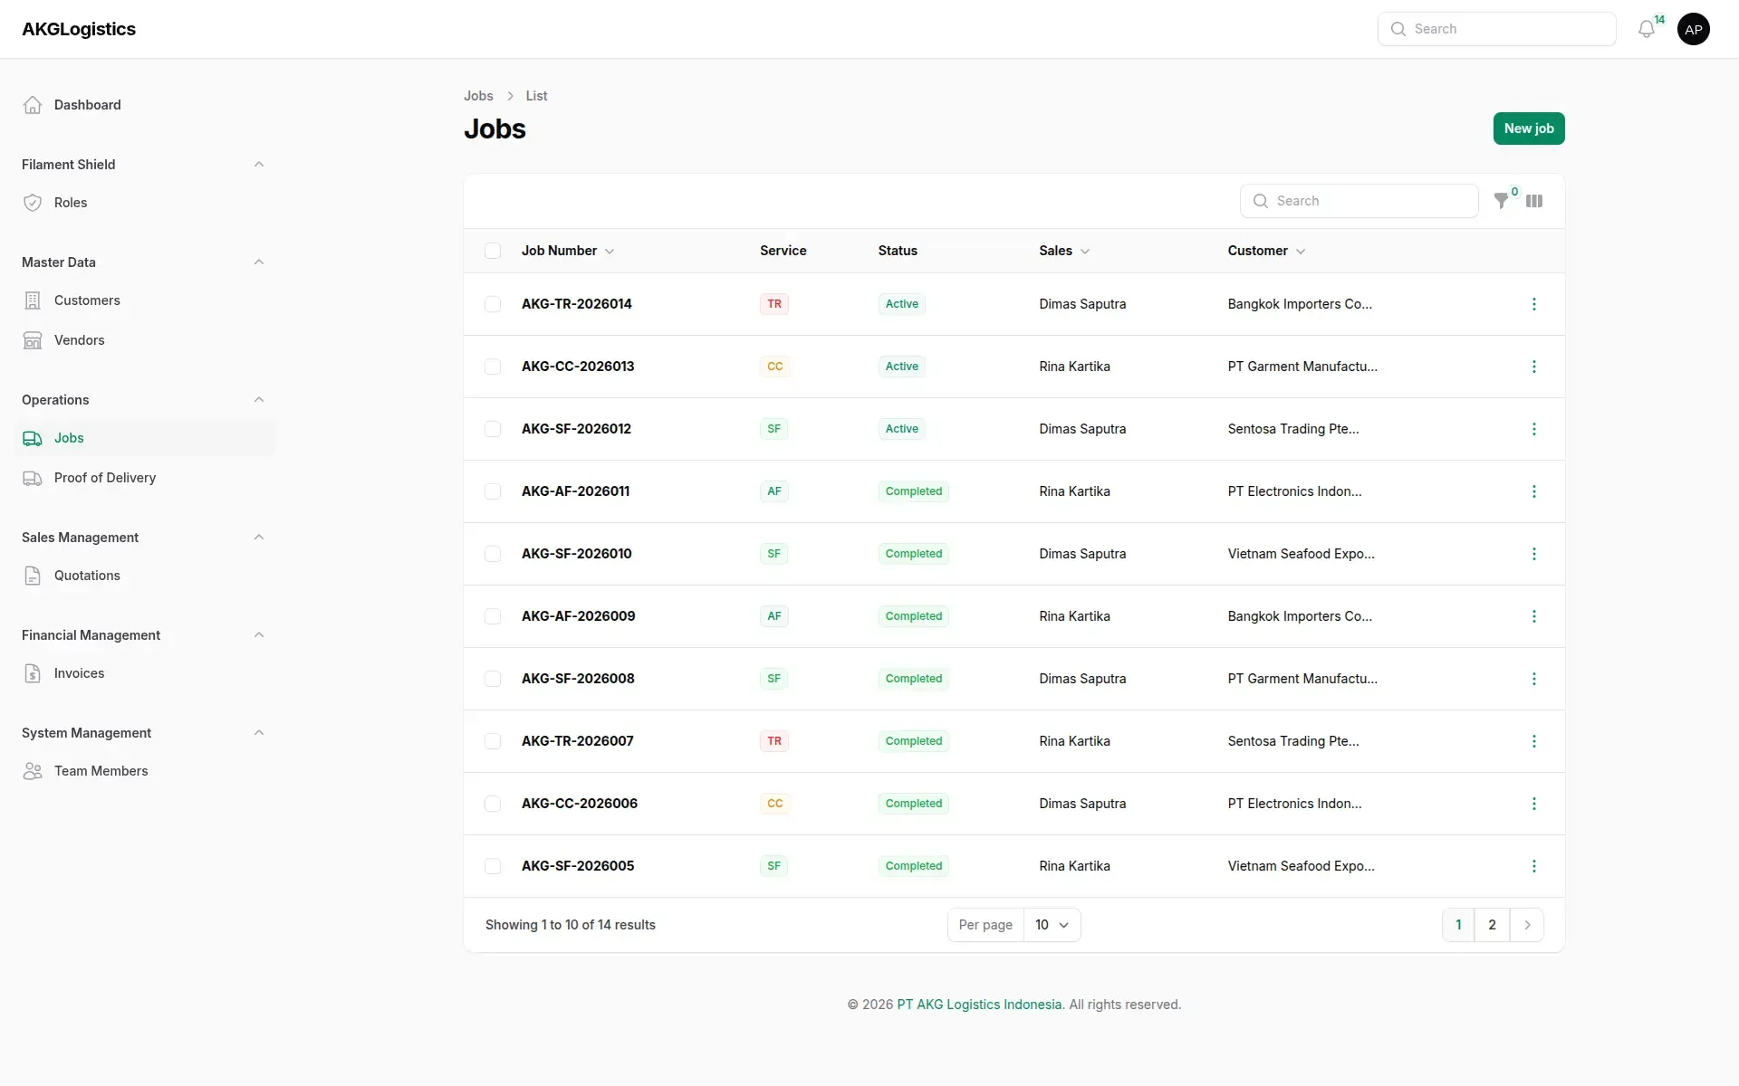Click the Dashboard home icon
1739x1086 pixels.
tap(33, 105)
